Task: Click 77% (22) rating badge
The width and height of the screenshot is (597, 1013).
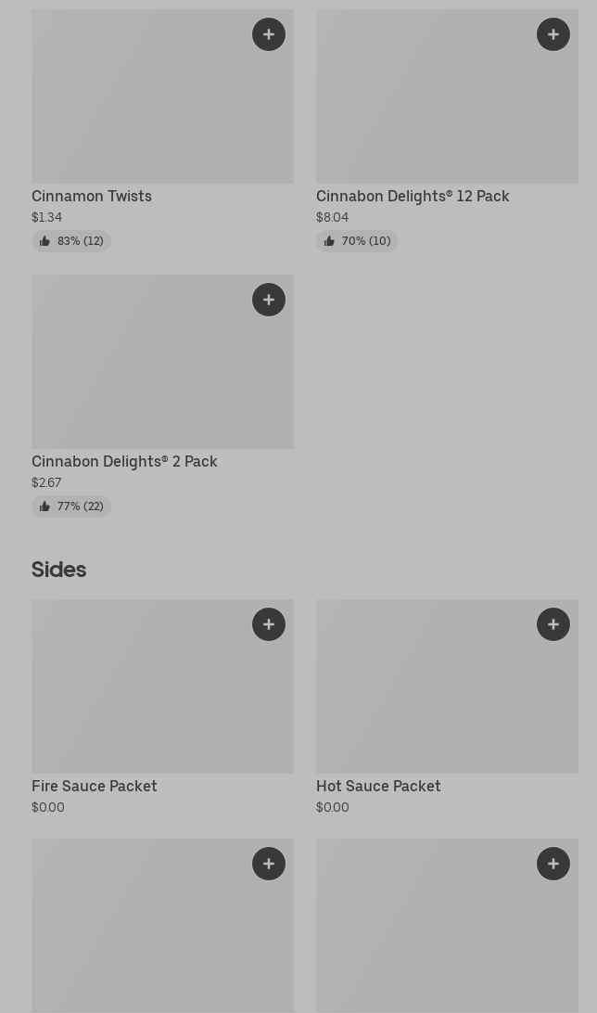Action: [71, 506]
